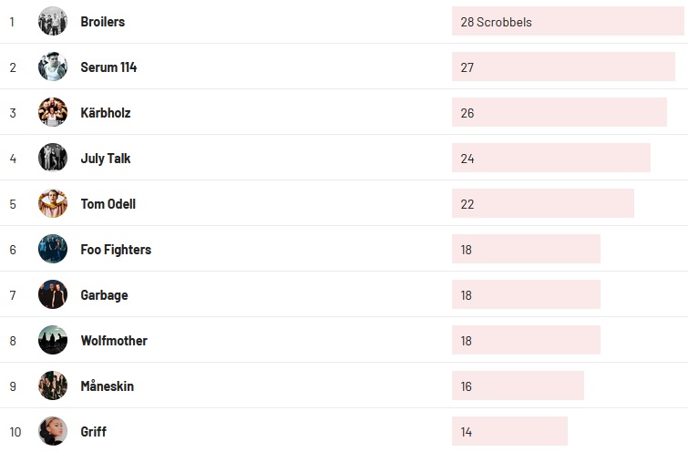The image size is (688, 452).
Task: Click the Broilers artist avatar
Action: (x=53, y=21)
